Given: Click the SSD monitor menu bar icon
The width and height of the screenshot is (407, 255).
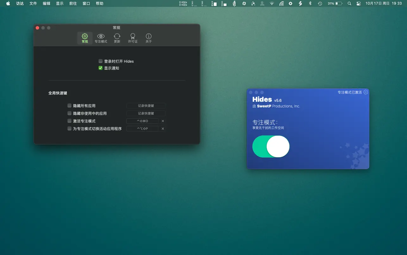Looking at the screenshot, I should tap(224, 3).
